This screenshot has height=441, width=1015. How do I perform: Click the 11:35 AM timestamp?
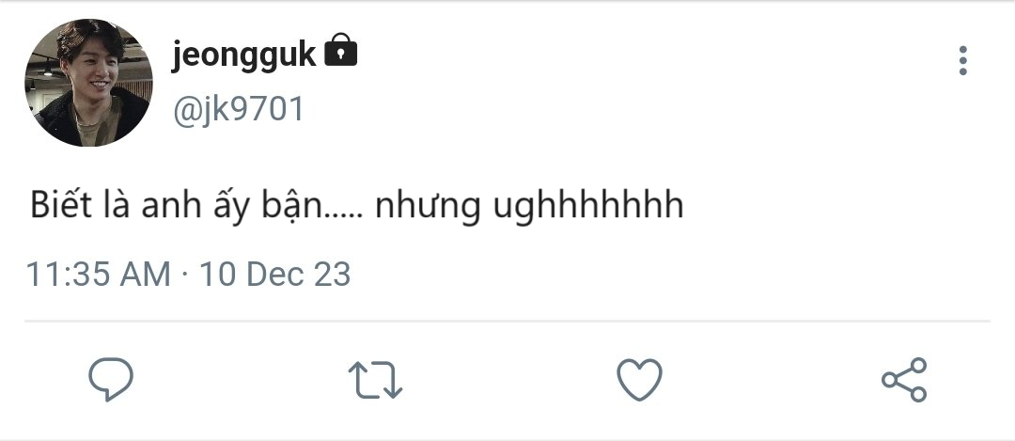(98, 275)
